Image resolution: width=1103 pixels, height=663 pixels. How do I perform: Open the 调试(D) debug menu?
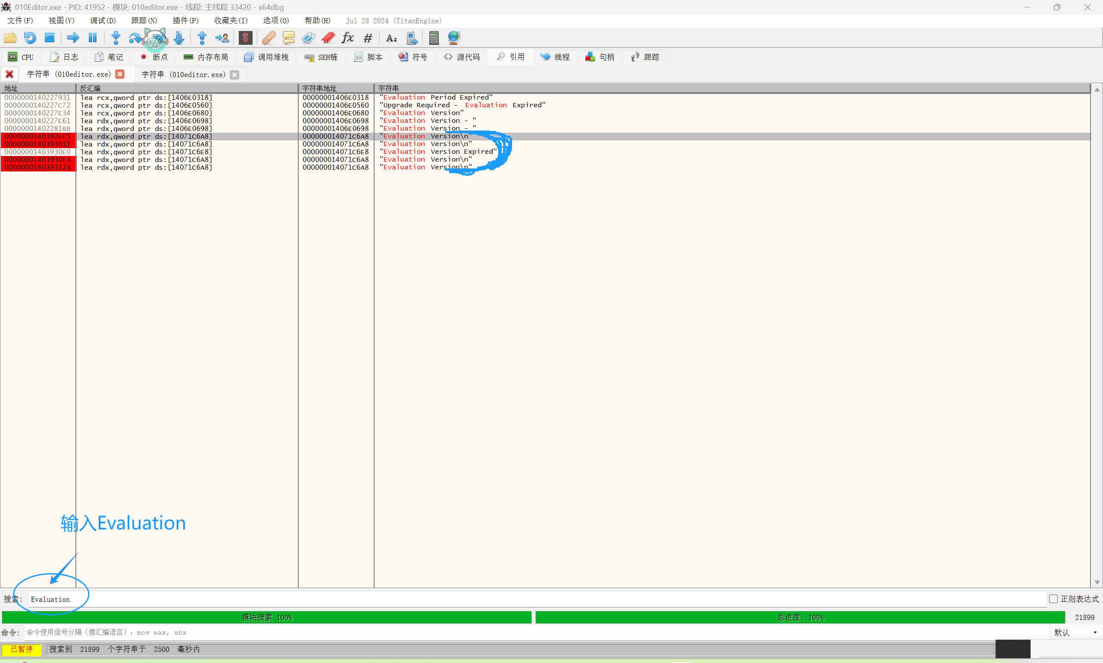point(103,21)
